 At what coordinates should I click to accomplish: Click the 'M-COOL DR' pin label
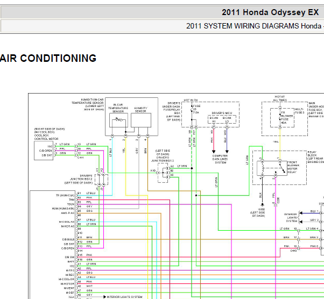67,280
